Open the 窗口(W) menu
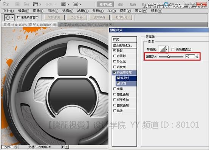The image size is (209, 150). click(141, 11)
